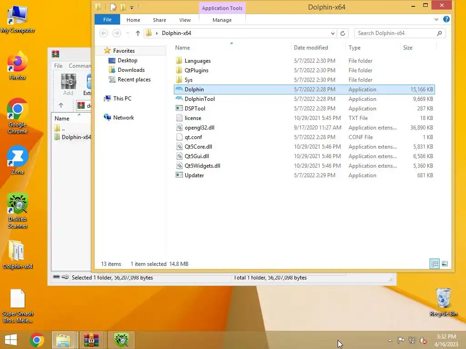Select This PC in navigation pane
466x349 pixels.
(x=122, y=98)
